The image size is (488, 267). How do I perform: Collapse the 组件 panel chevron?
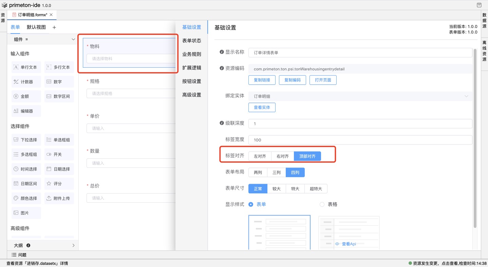coord(73,40)
